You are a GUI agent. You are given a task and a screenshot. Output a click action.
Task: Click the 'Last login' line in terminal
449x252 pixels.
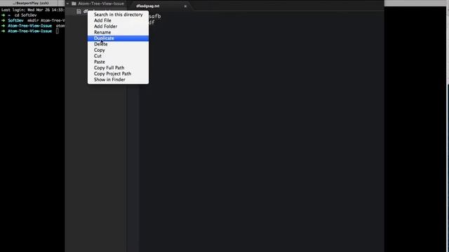coord(32,10)
